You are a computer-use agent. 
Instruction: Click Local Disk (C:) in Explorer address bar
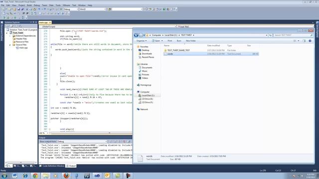171,35
